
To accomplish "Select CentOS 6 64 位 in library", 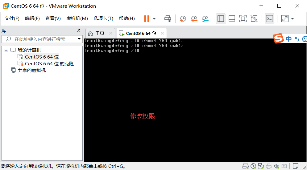I will coord(42,57).
